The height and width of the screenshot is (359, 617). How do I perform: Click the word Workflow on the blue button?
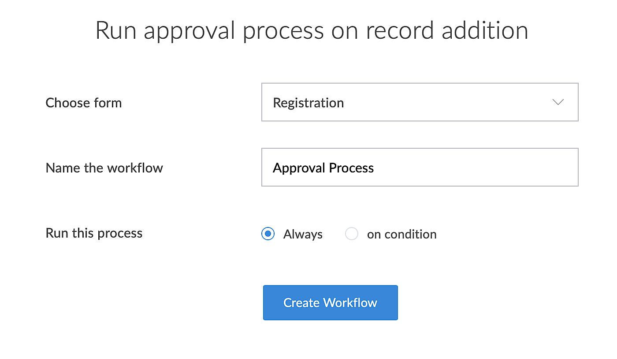click(x=350, y=303)
